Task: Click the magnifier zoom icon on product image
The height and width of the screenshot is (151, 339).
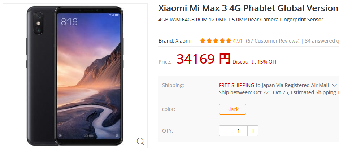Action: coord(140,142)
